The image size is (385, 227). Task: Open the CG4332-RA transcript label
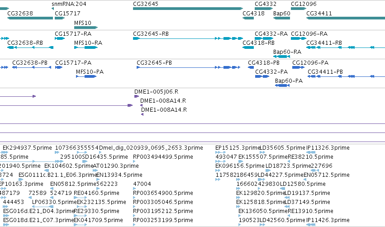[271, 33]
